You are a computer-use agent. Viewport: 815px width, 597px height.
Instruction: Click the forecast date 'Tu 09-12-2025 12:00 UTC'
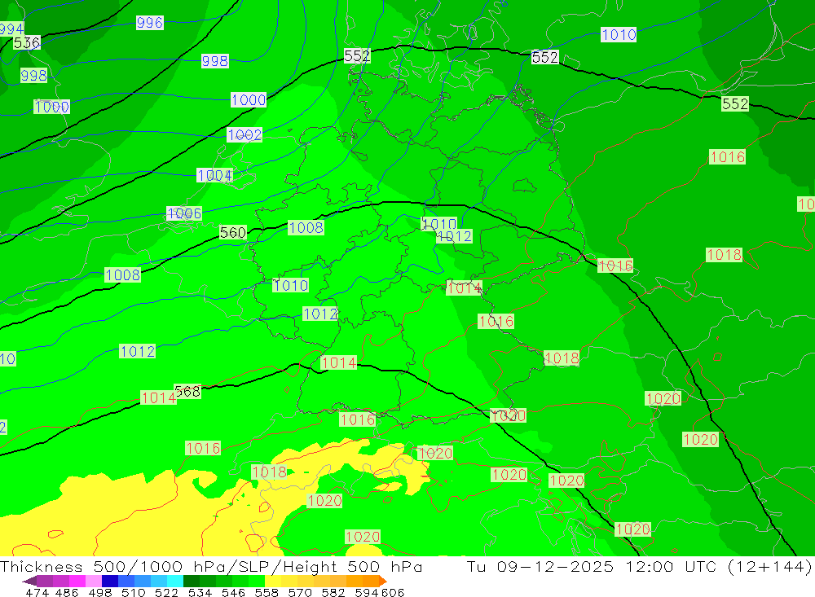[592, 566]
